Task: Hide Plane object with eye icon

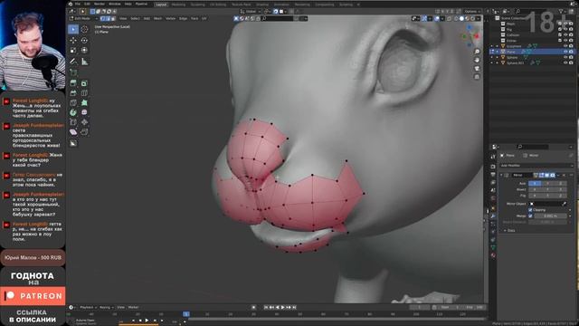Action: pos(565,53)
